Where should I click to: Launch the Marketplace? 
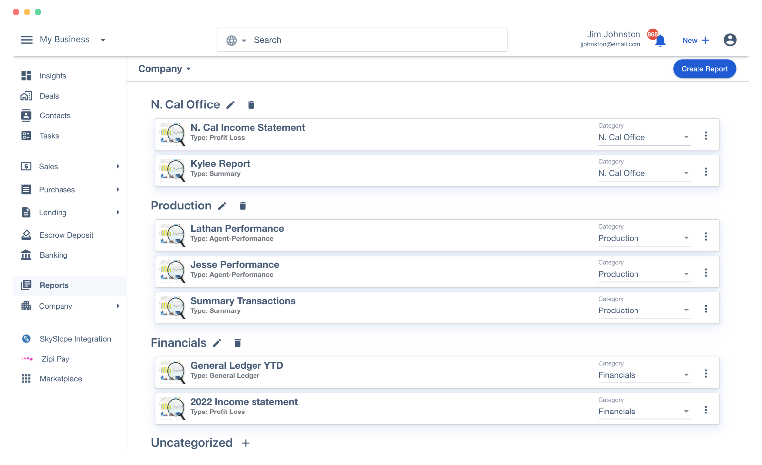(61, 379)
